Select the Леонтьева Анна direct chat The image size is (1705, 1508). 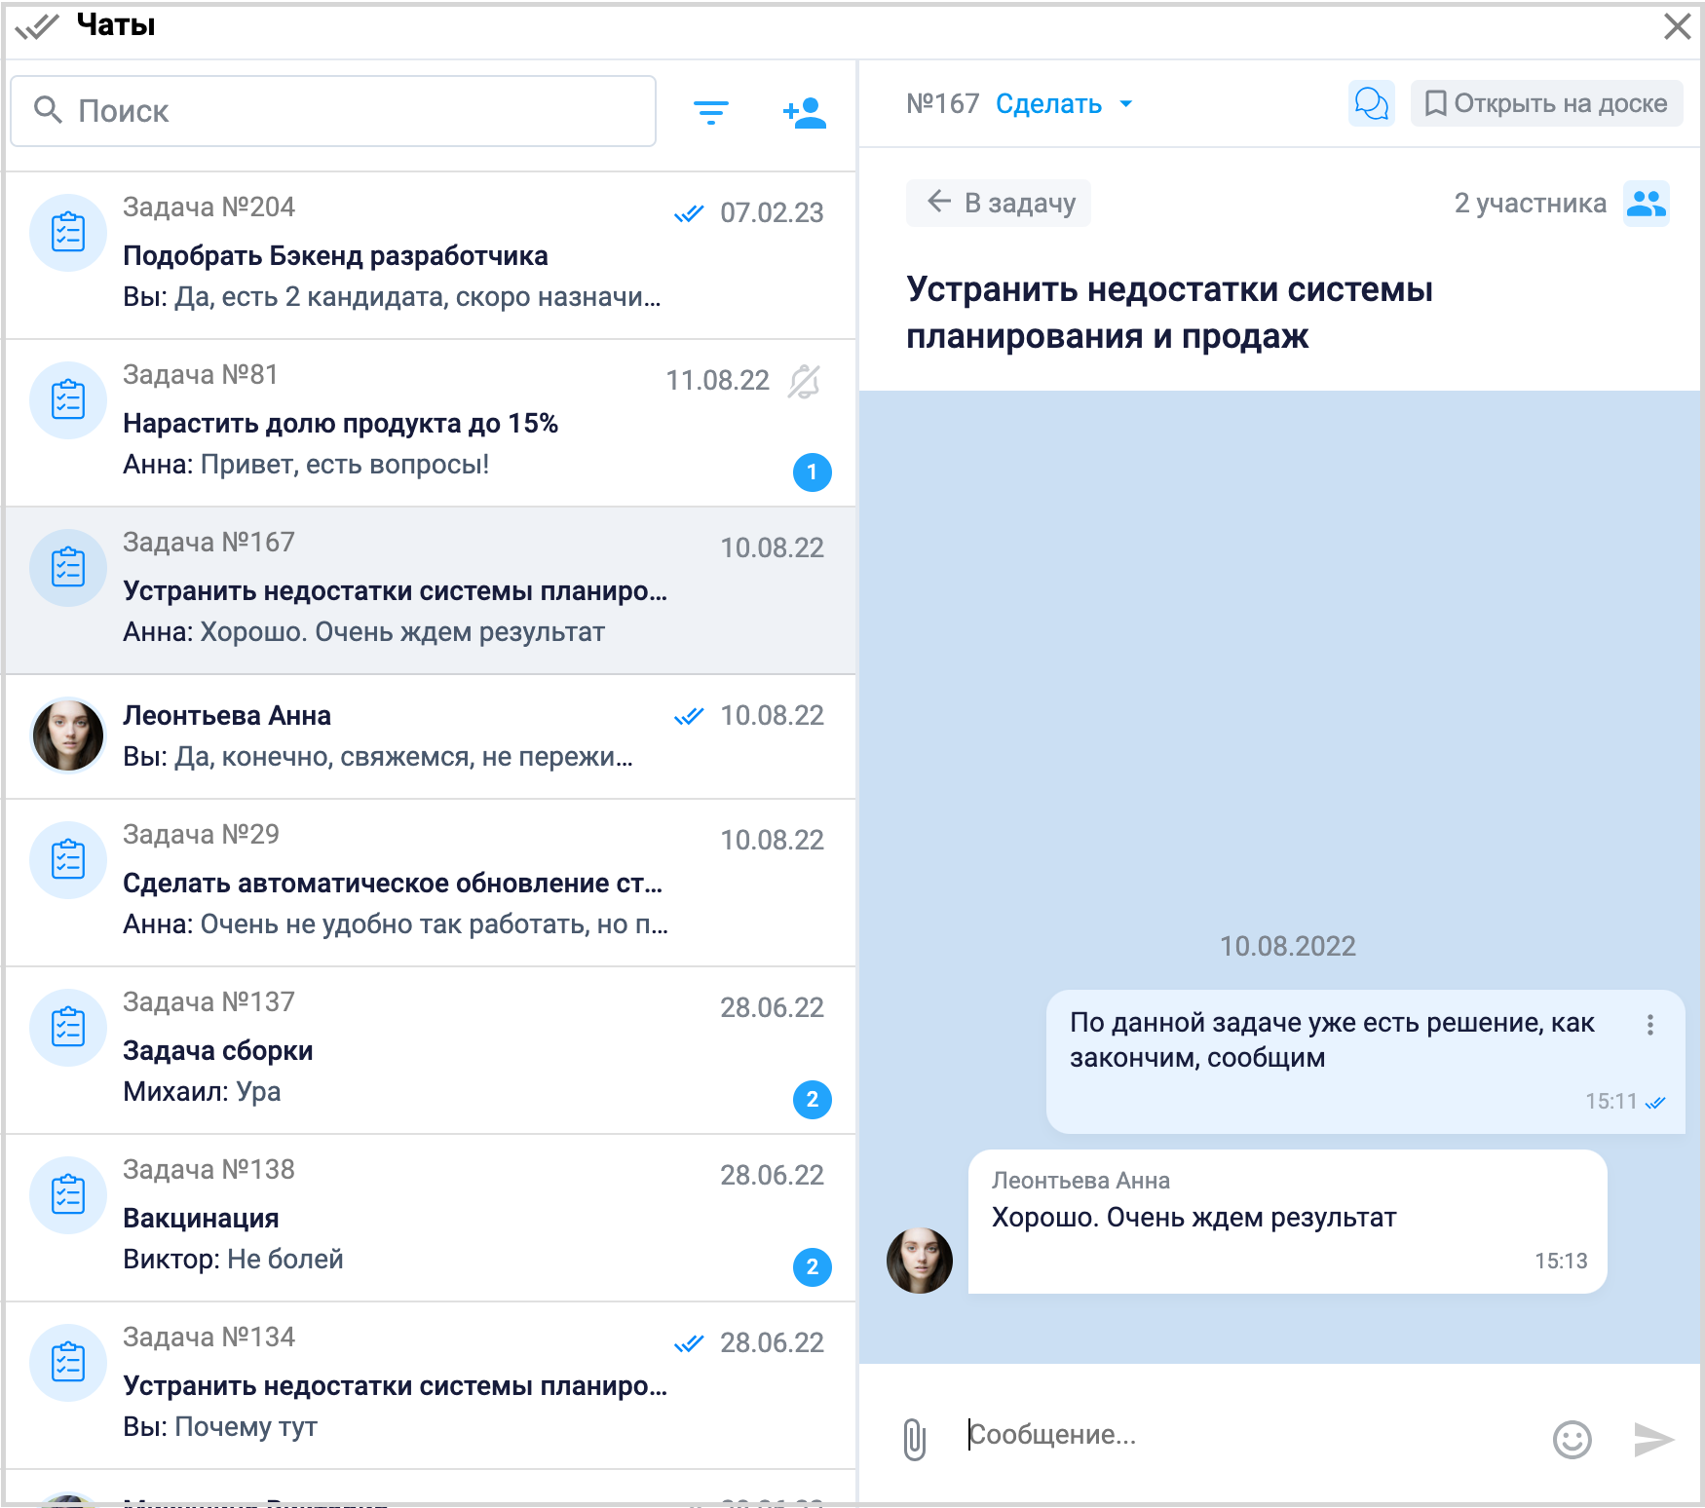[x=429, y=736]
